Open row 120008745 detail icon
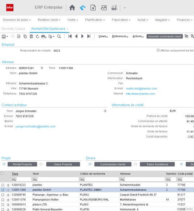This screenshot has height=211, width=194. tap(8, 195)
